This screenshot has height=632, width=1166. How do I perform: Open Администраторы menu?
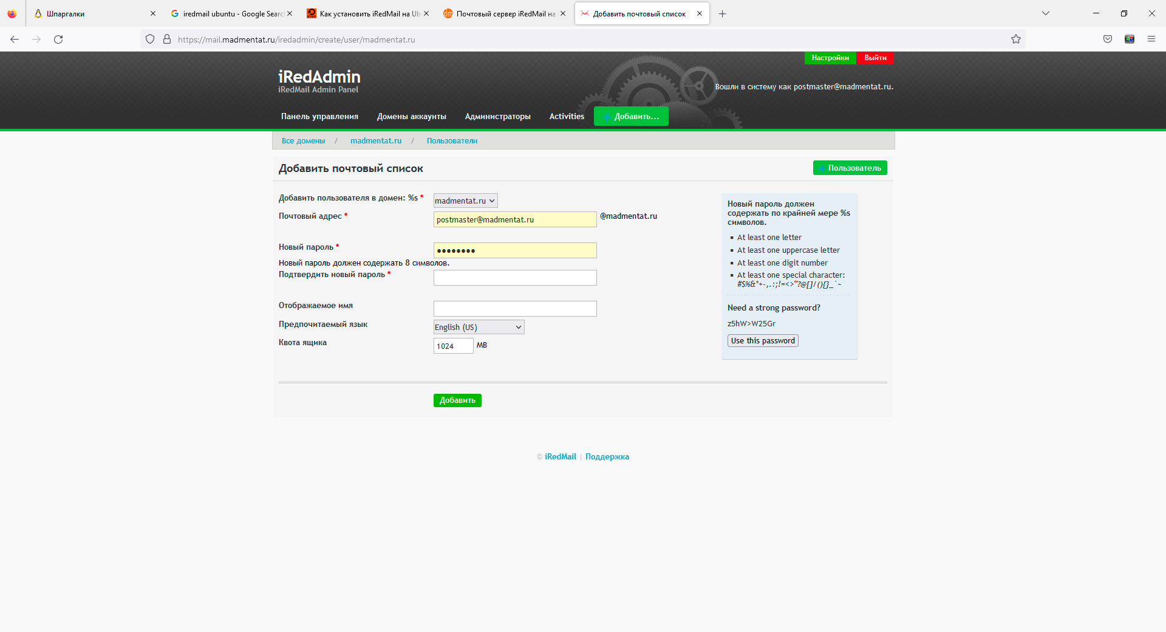(x=498, y=117)
